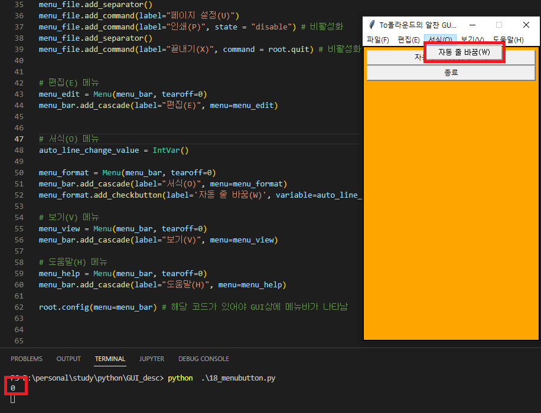Viewport: 541px width, 413px height.
Task: Click line number 47 in the gutter
Action: pyautogui.click(x=19, y=139)
